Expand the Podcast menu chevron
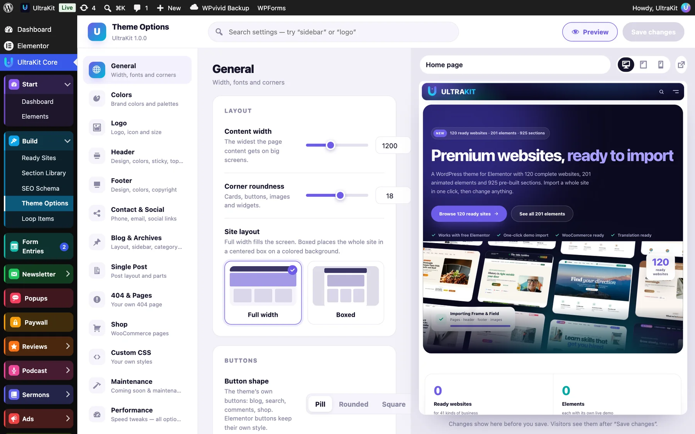 (68, 370)
